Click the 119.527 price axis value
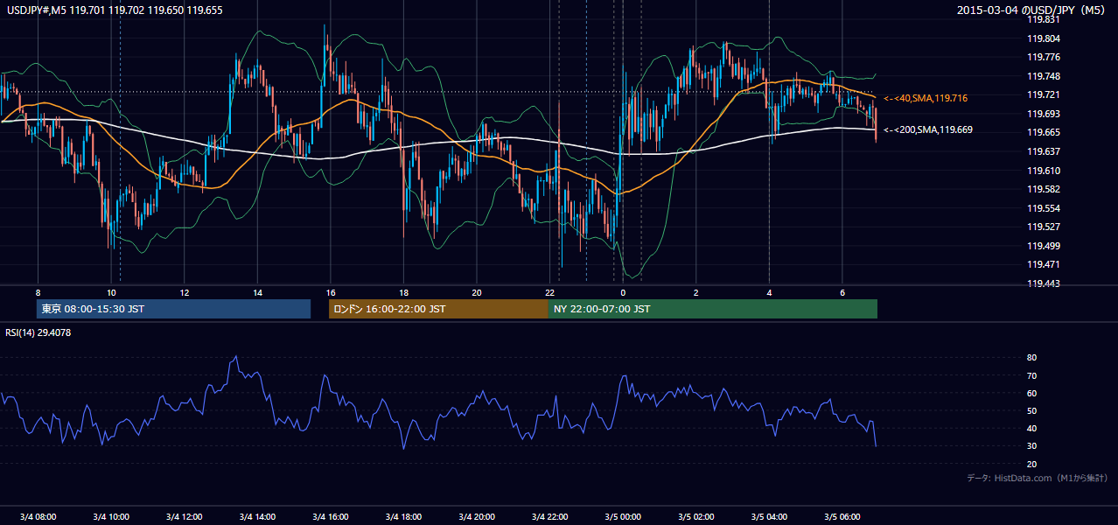The image size is (1118, 525). pyautogui.click(x=1044, y=227)
